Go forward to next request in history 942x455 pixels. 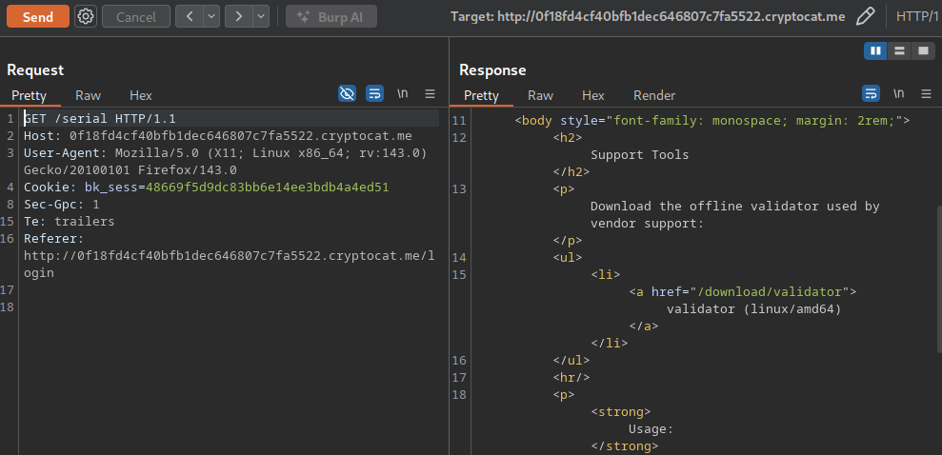click(238, 16)
